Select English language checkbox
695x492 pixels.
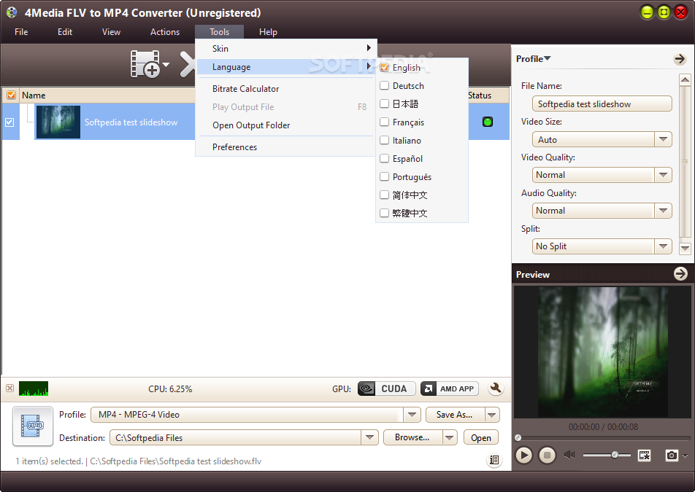pyautogui.click(x=384, y=67)
